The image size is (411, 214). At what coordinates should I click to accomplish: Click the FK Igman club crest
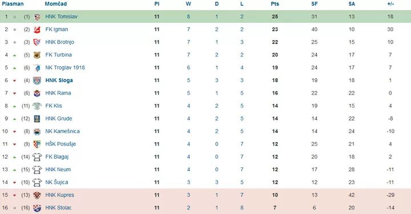click(37, 30)
